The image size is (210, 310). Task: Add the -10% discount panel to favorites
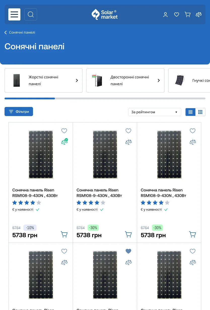(64, 131)
